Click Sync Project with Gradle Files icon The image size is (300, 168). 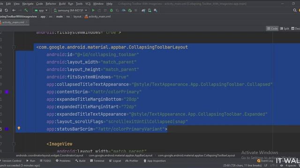[143, 10]
